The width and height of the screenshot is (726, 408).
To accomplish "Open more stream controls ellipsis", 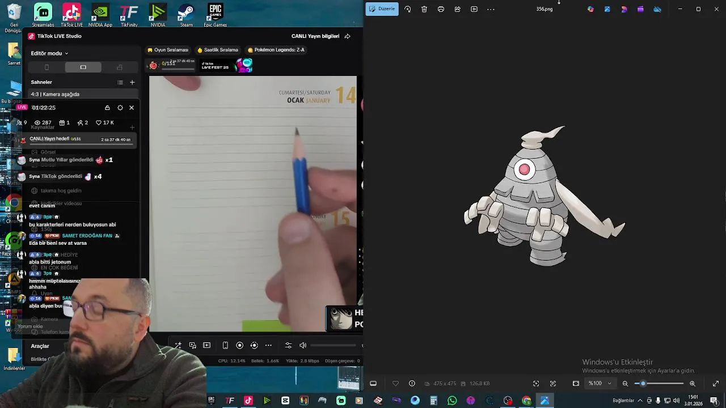I will coord(268,345).
